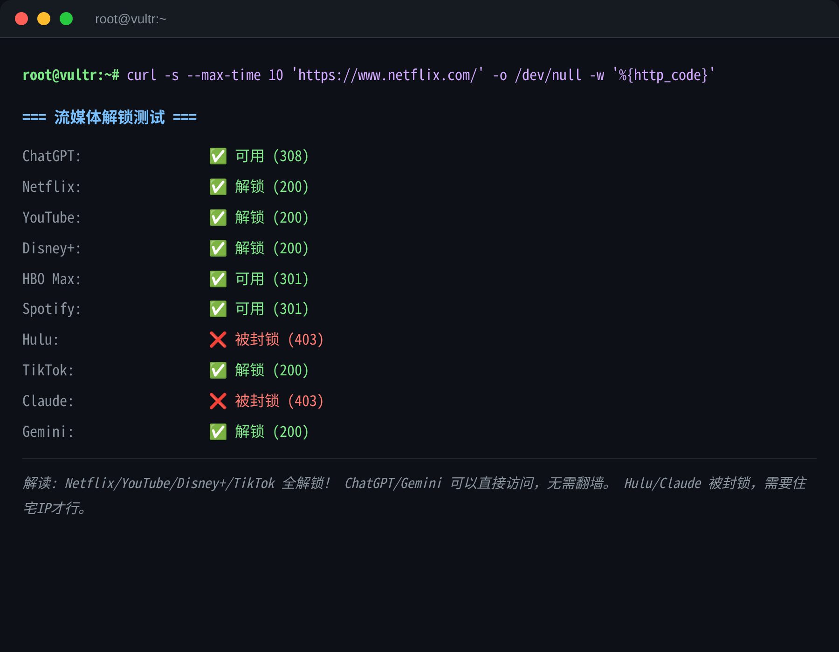Click the 解读 summary note's first line
The height and width of the screenshot is (652, 839).
tap(414, 483)
